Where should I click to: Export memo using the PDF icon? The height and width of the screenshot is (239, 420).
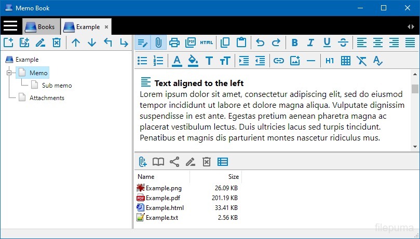[191, 43]
